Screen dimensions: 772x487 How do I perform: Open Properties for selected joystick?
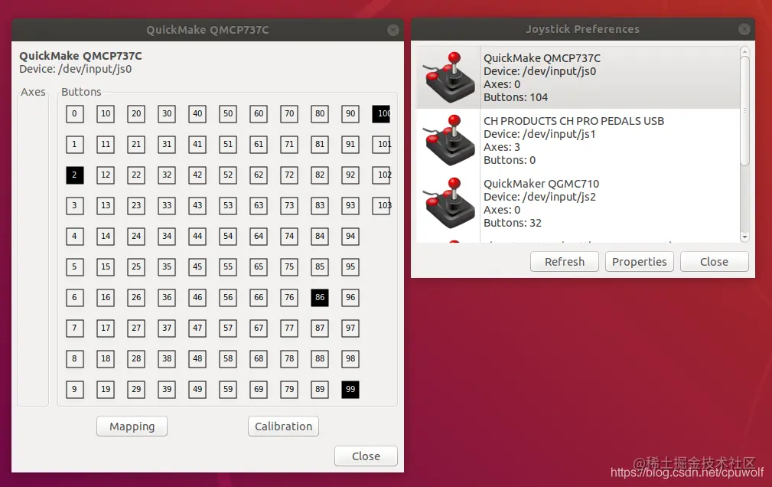click(639, 262)
